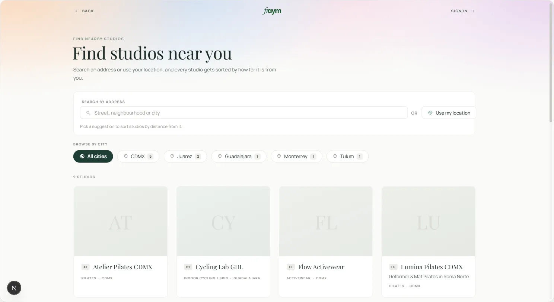
Task: Click the location target icon
Action: (x=430, y=113)
